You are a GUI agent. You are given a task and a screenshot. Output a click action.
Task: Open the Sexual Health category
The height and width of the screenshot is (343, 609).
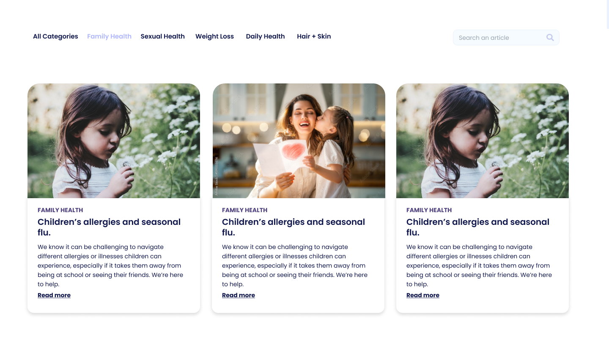click(x=163, y=36)
